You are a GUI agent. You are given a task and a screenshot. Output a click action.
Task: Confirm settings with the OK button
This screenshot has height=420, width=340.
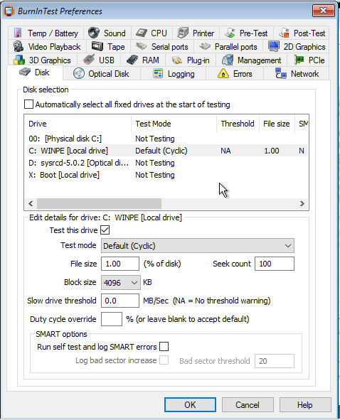point(190,404)
